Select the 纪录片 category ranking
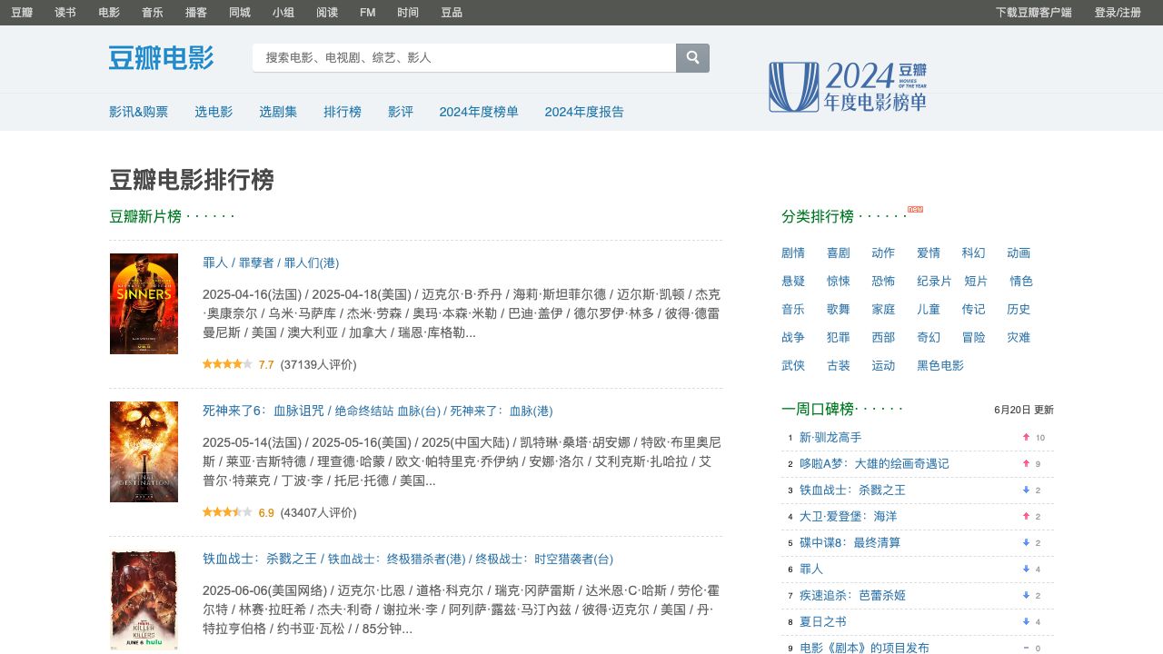Image resolution: width=1163 pixels, height=654 pixels. (934, 281)
